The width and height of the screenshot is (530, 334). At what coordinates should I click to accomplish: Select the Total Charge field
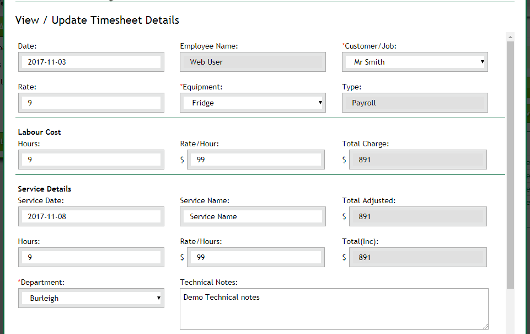417,160
